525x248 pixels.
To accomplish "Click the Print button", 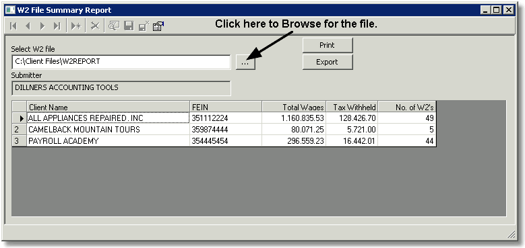I will point(328,45).
